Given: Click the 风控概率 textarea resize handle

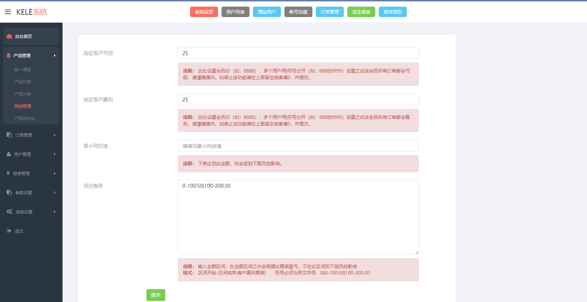Looking at the screenshot, I should coord(416,252).
